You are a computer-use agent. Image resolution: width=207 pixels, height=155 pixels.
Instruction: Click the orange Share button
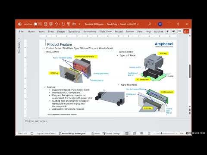point(186,31)
